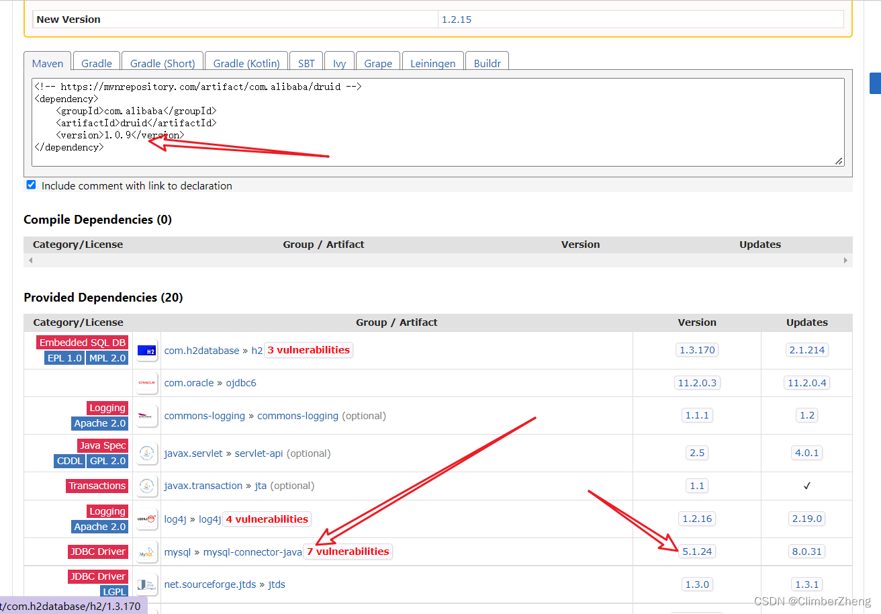Click Compile Dependencies table left scroll arrow
881x614 pixels.
30,260
